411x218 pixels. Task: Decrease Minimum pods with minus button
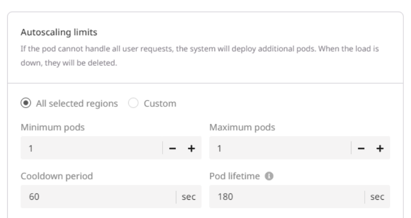(x=173, y=148)
